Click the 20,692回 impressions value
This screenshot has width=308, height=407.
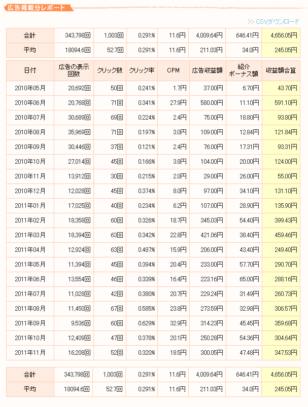point(79,88)
